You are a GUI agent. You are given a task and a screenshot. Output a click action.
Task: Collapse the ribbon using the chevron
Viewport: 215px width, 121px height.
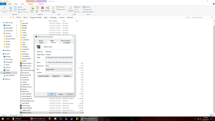(211, 4)
